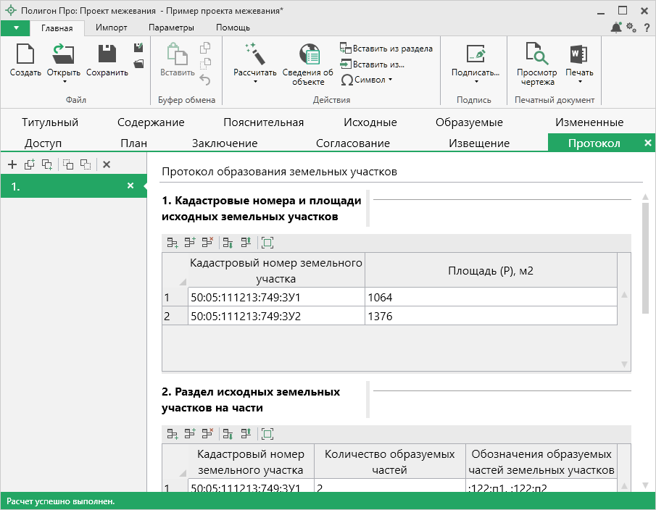Click fullscreen table icon in first table toolbar
The width and height of the screenshot is (656, 510).
[x=267, y=243]
